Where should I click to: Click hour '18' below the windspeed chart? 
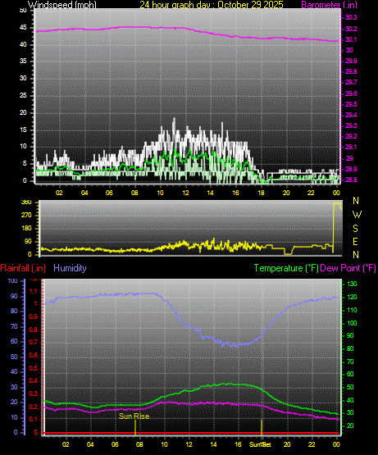(261, 193)
